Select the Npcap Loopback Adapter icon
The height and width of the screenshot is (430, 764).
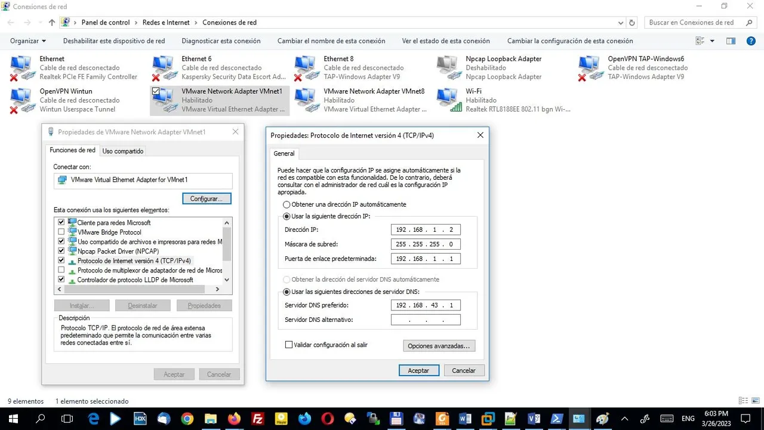click(x=449, y=68)
